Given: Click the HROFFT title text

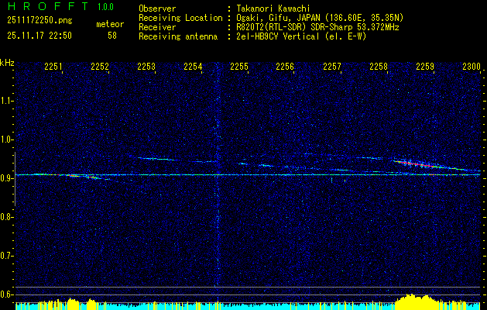Looking at the screenshot, I should [x=48, y=6].
